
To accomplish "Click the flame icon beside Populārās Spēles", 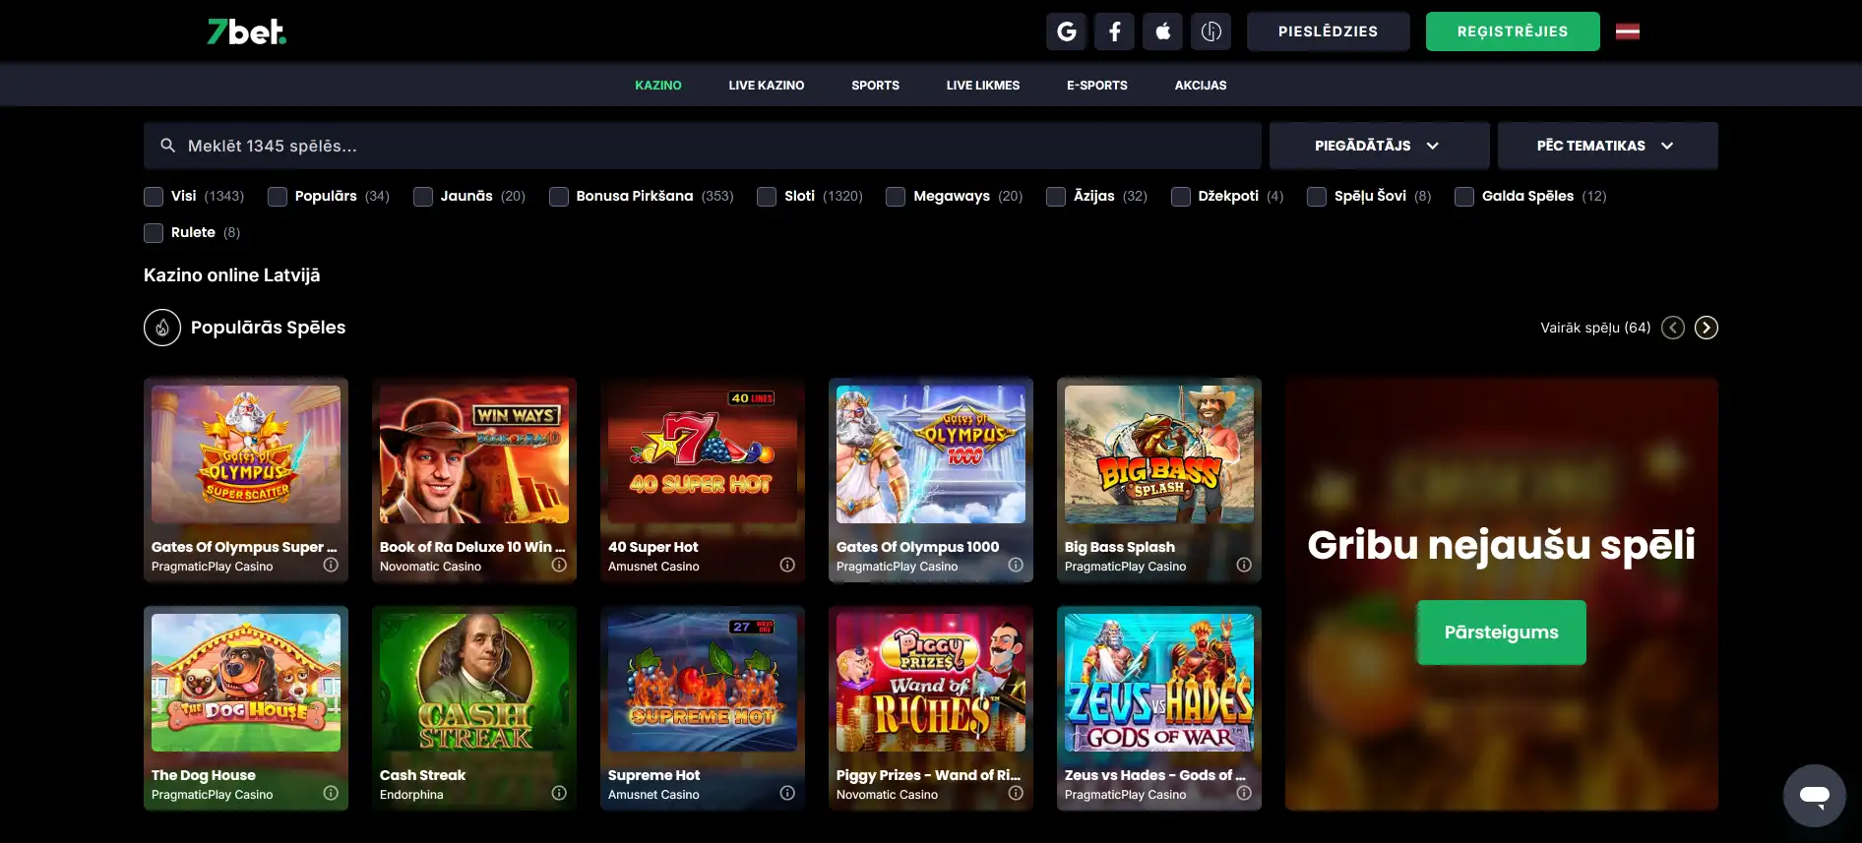I will coord(162,328).
